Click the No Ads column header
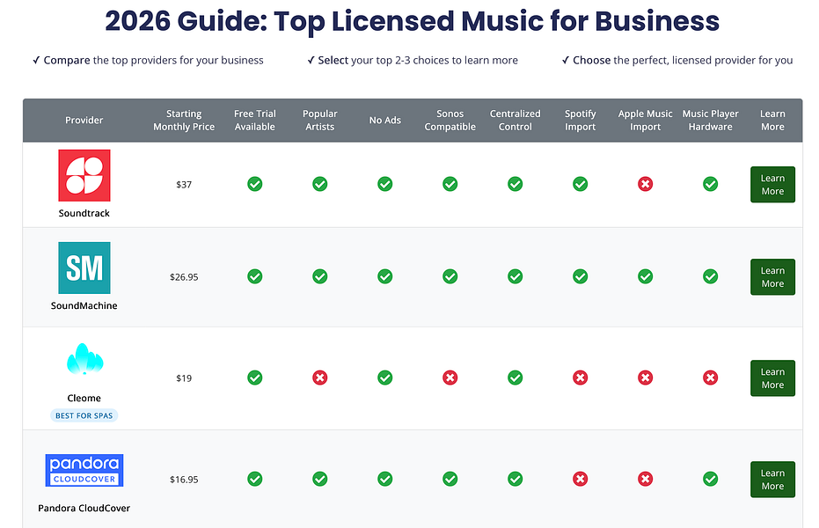Screen dimensions: 819x528 point(385,120)
